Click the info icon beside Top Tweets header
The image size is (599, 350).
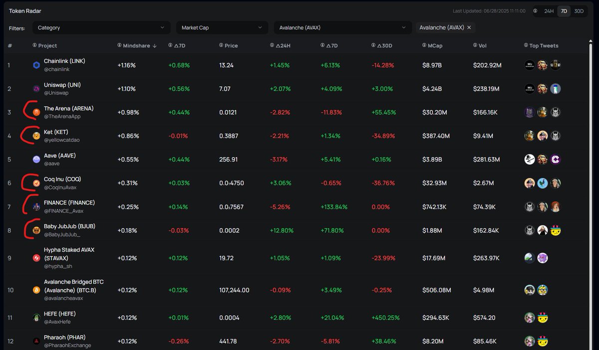526,45
